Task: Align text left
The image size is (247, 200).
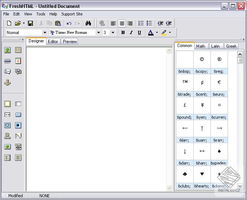Action: click(x=113, y=24)
